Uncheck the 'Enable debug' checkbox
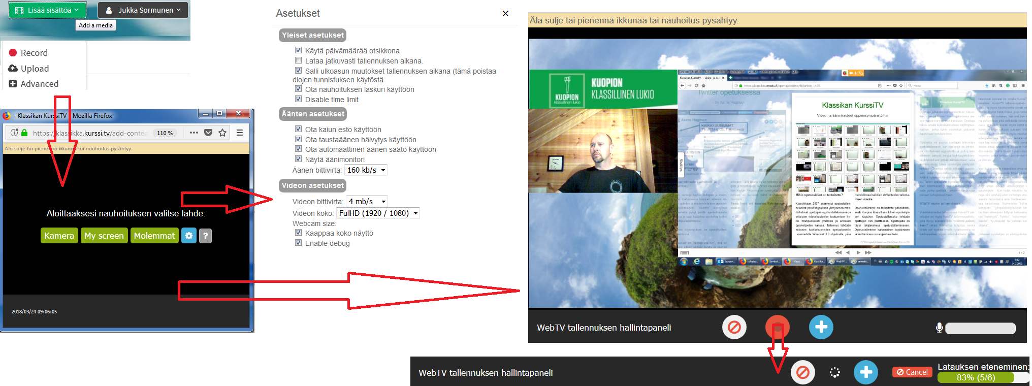The height and width of the screenshot is (386, 1032). coord(299,243)
